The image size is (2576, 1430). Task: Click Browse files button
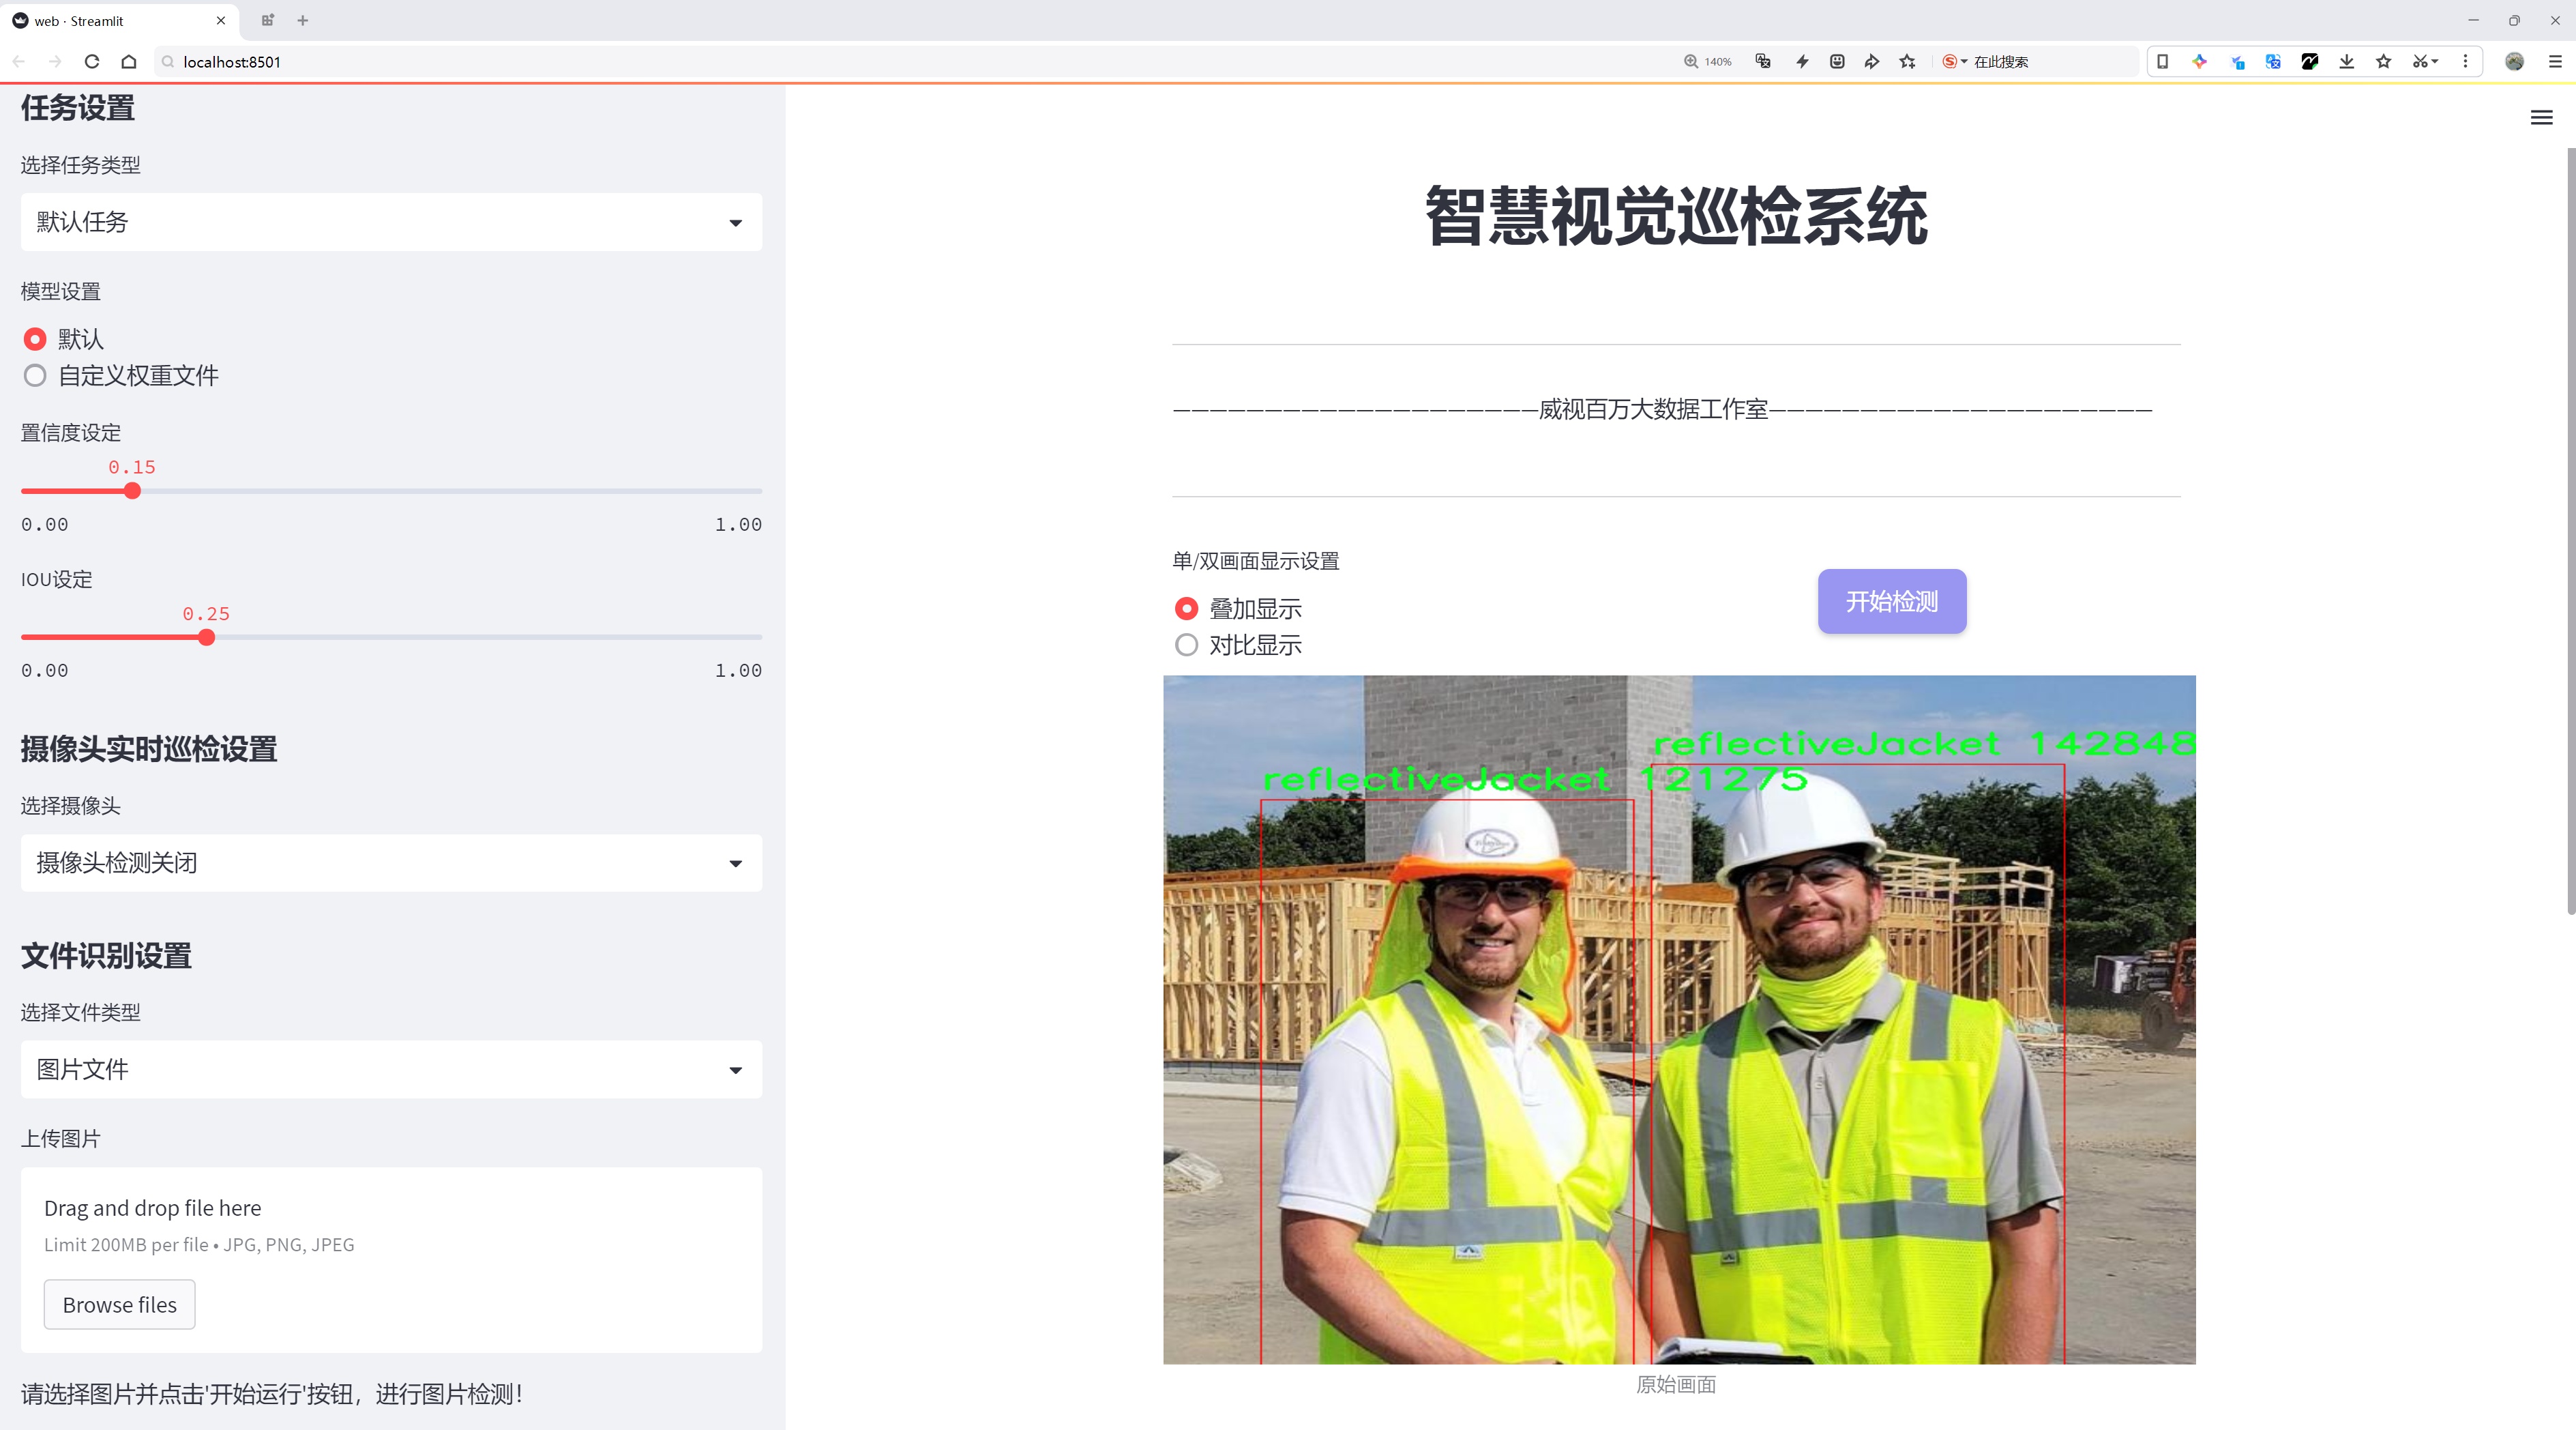coord(119,1304)
